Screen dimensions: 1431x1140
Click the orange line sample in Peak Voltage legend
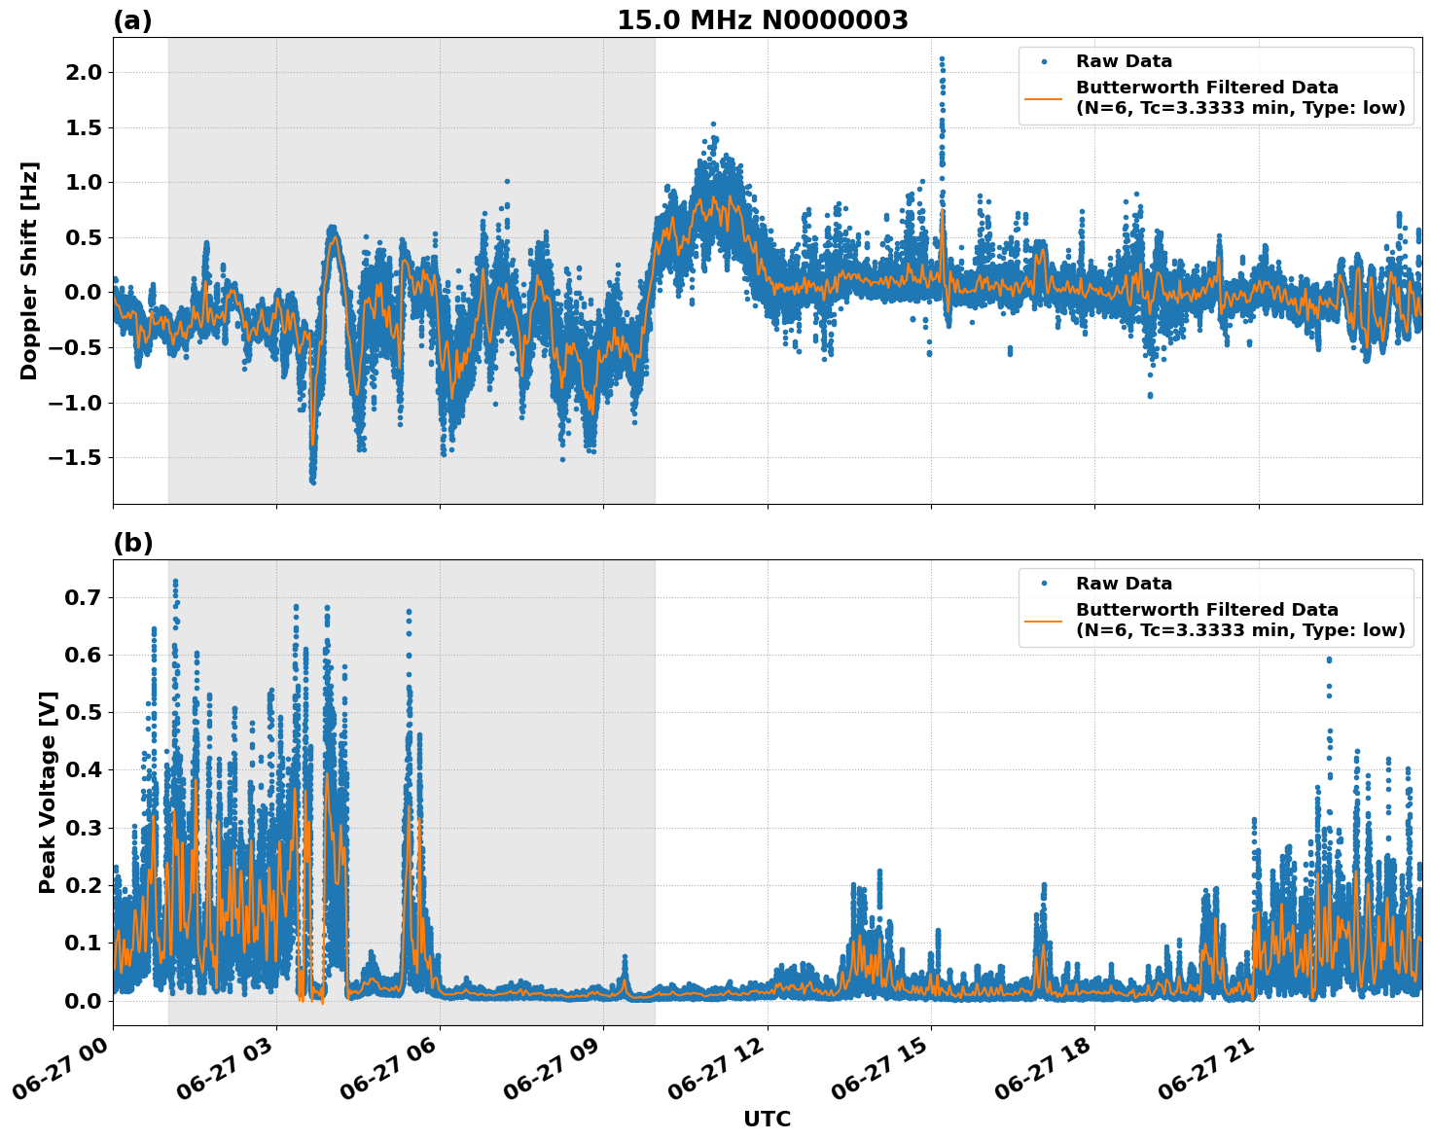(x=1044, y=621)
